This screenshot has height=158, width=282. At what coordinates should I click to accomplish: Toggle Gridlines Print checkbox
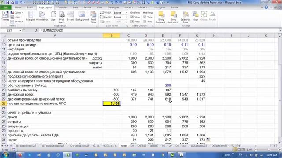pyautogui.click(x=132, y=22)
